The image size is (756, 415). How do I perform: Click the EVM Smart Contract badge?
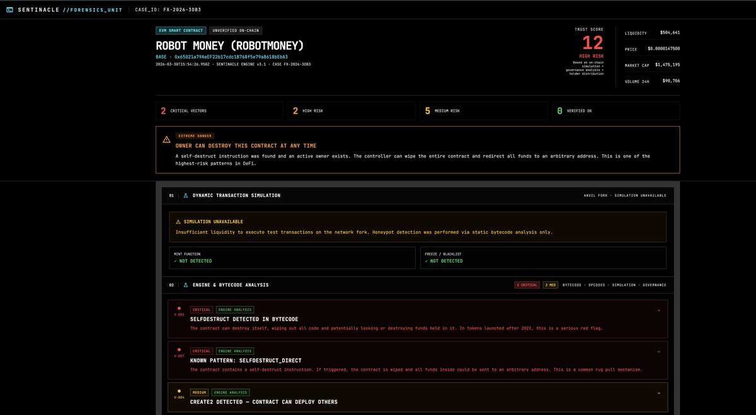[181, 30]
